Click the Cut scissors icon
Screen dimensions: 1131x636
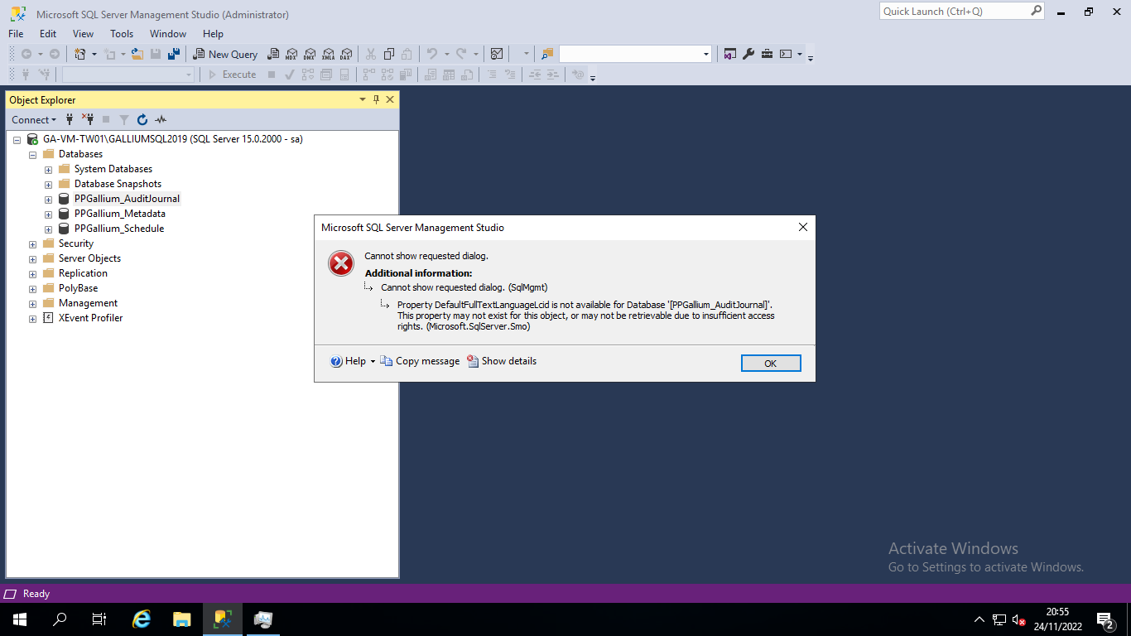371,54
